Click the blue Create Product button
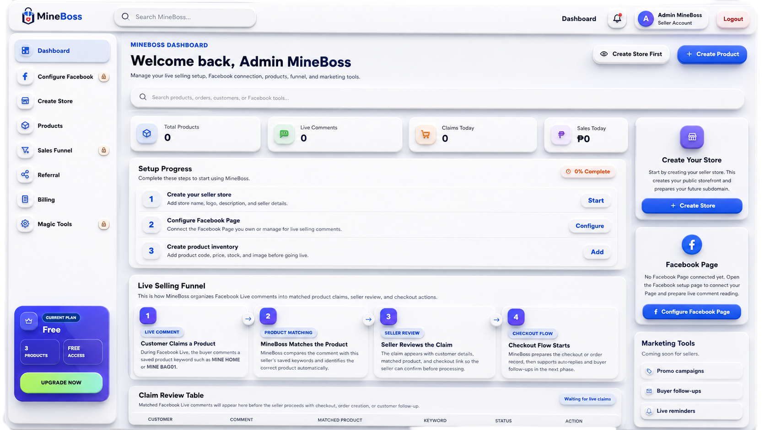The image size is (765, 430). (x=712, y=54)
